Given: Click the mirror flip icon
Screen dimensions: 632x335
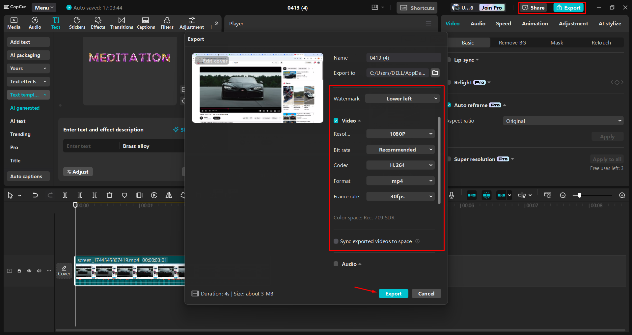Looking at the screenshot, I should (169, 195).
